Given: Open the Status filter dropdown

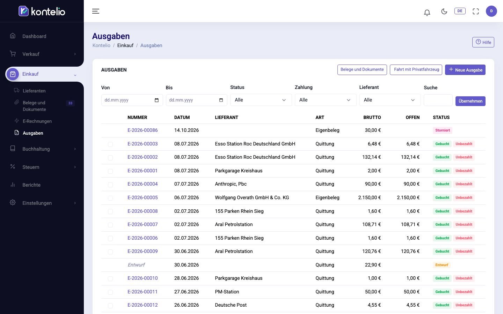Looking at the screenshot, I should 261,100.
